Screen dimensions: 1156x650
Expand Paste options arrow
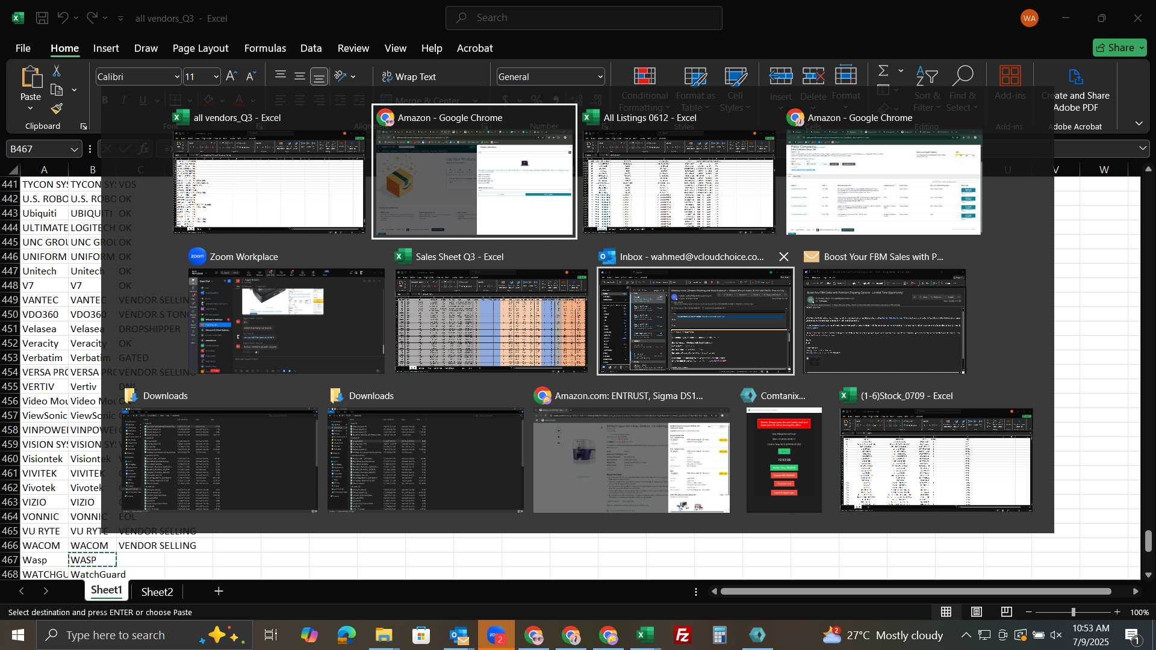(x=30, y=109)
